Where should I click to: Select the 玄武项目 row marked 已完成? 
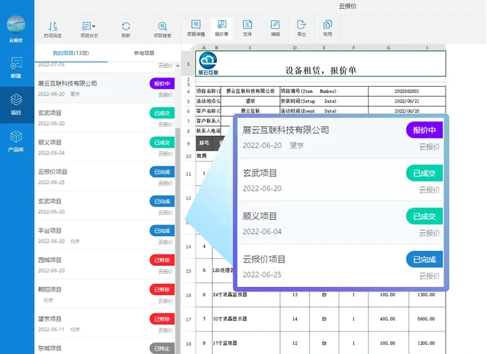click(104, 206)
